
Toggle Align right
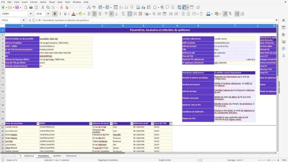pyautogui.click(x=100, y=14)
